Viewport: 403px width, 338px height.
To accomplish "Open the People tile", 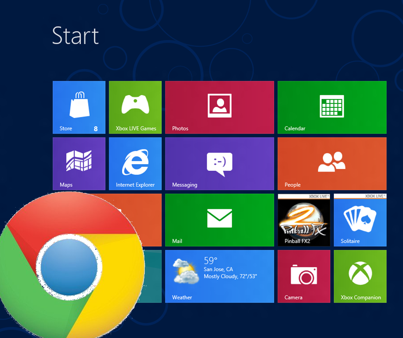I will (x=332, y=163).
